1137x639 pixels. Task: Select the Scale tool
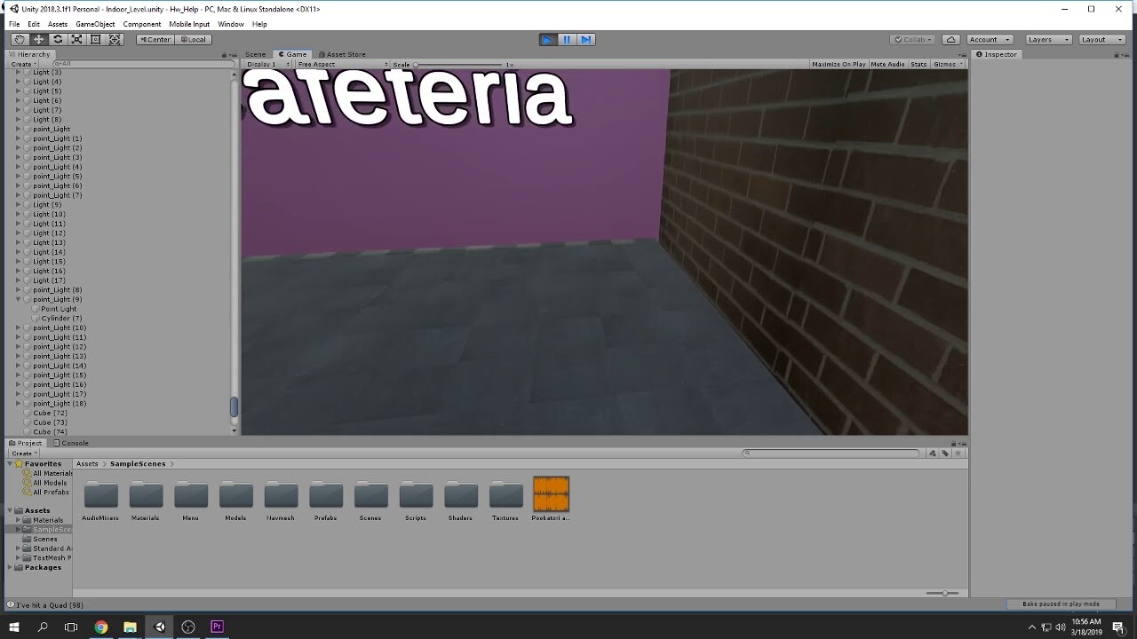77,39
